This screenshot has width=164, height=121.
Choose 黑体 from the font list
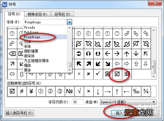45,70
